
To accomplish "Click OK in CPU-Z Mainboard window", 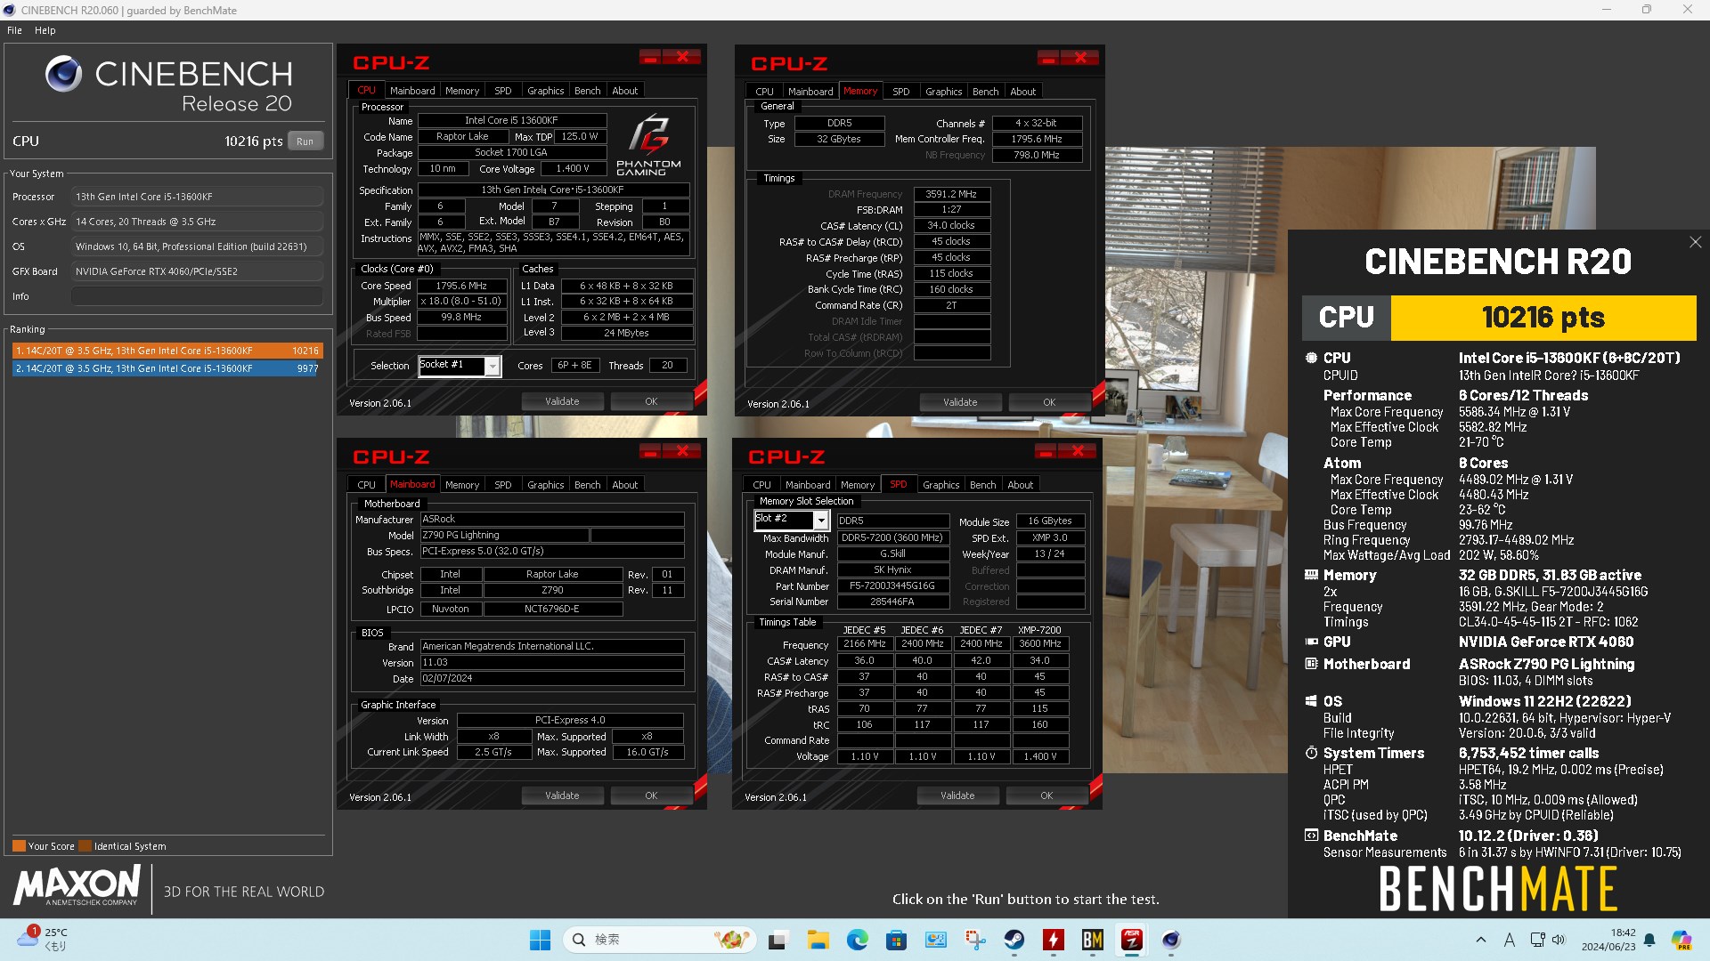I will click(651, 795).
